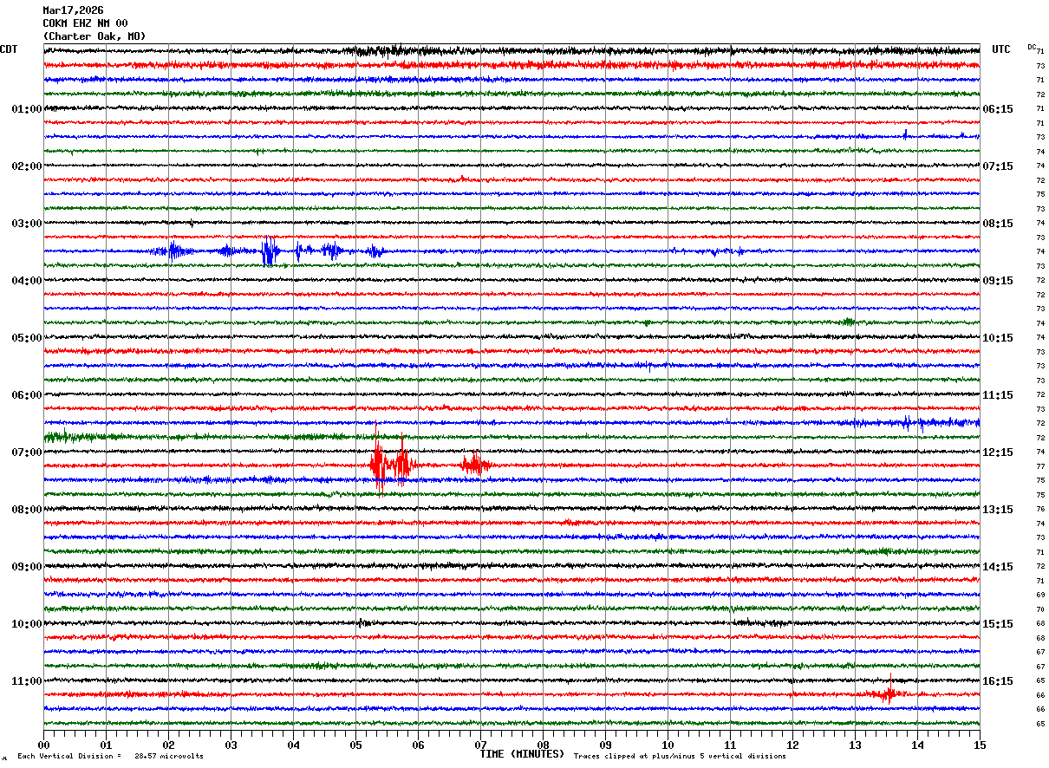Click the date label Mar17,2026
Image resolution: width=1049 pixels, height=768 pixels.
click(x=73, y=10)
